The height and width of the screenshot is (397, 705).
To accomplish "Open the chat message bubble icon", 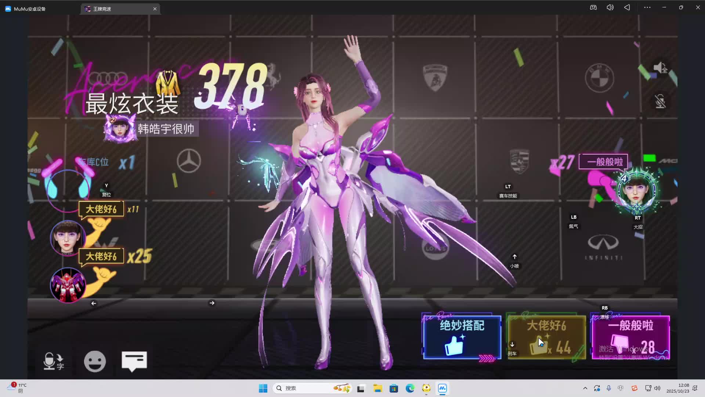I will [x=134, y=361].
